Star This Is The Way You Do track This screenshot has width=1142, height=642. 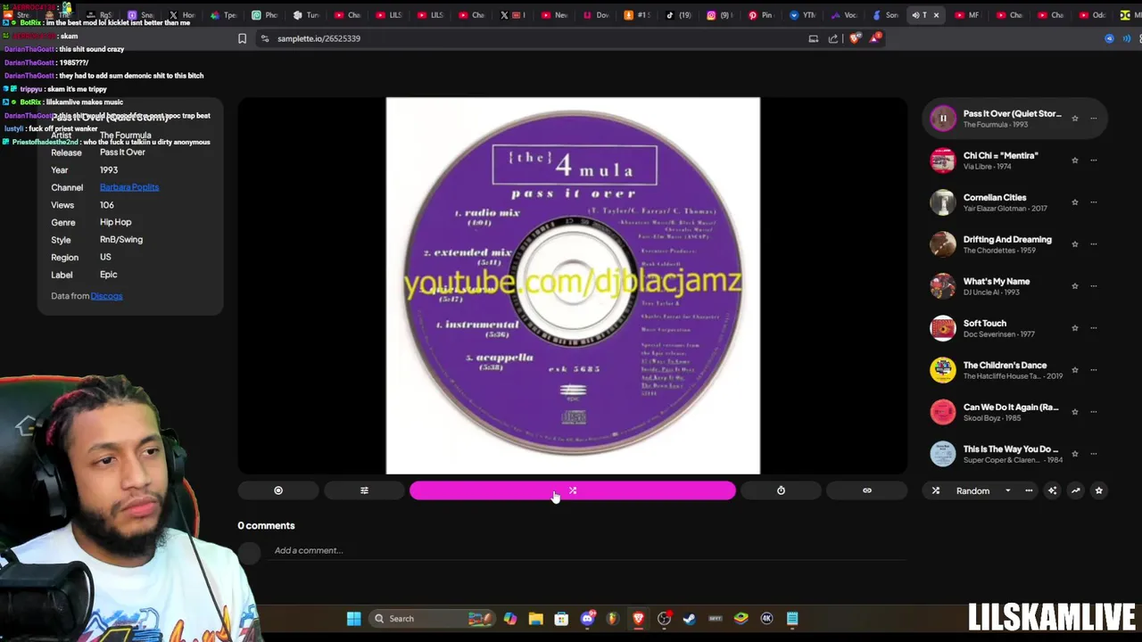coord(1075,454)
